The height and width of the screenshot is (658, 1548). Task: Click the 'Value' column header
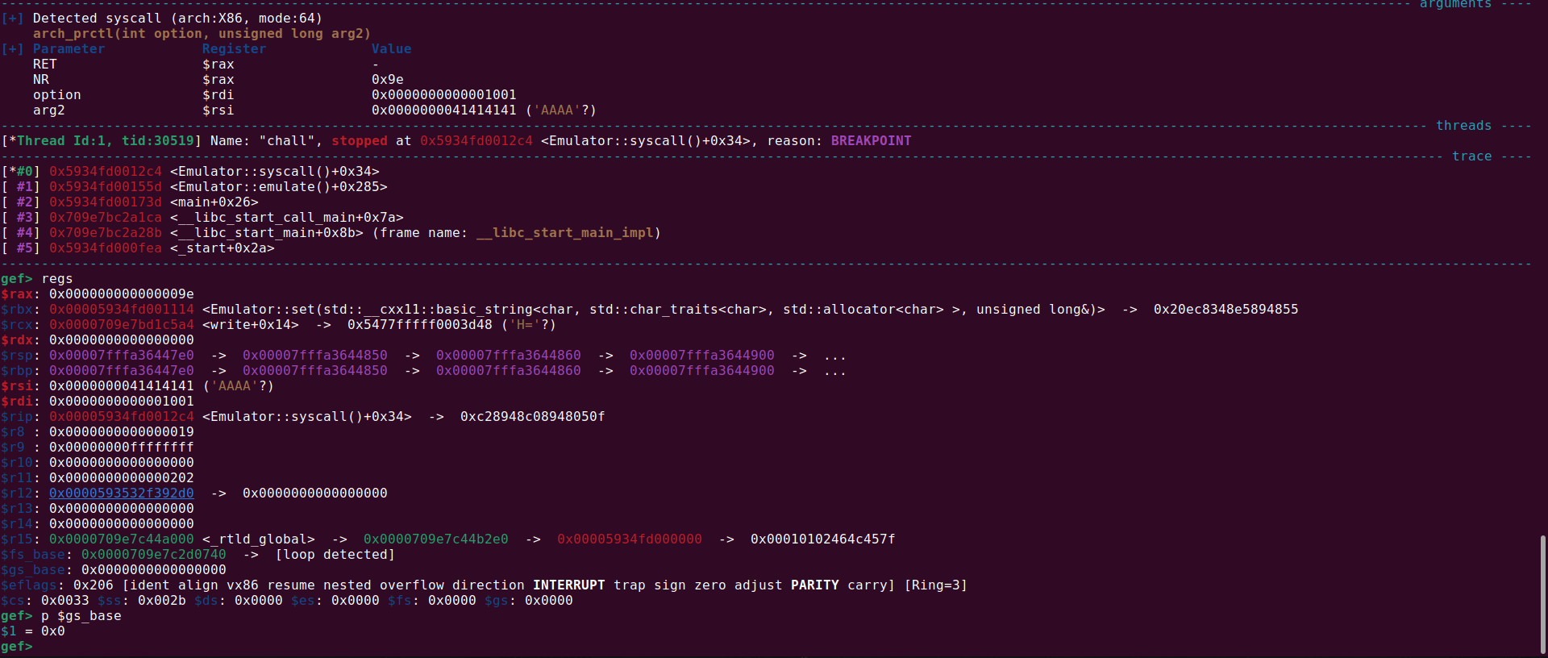(x=391, y=48)
